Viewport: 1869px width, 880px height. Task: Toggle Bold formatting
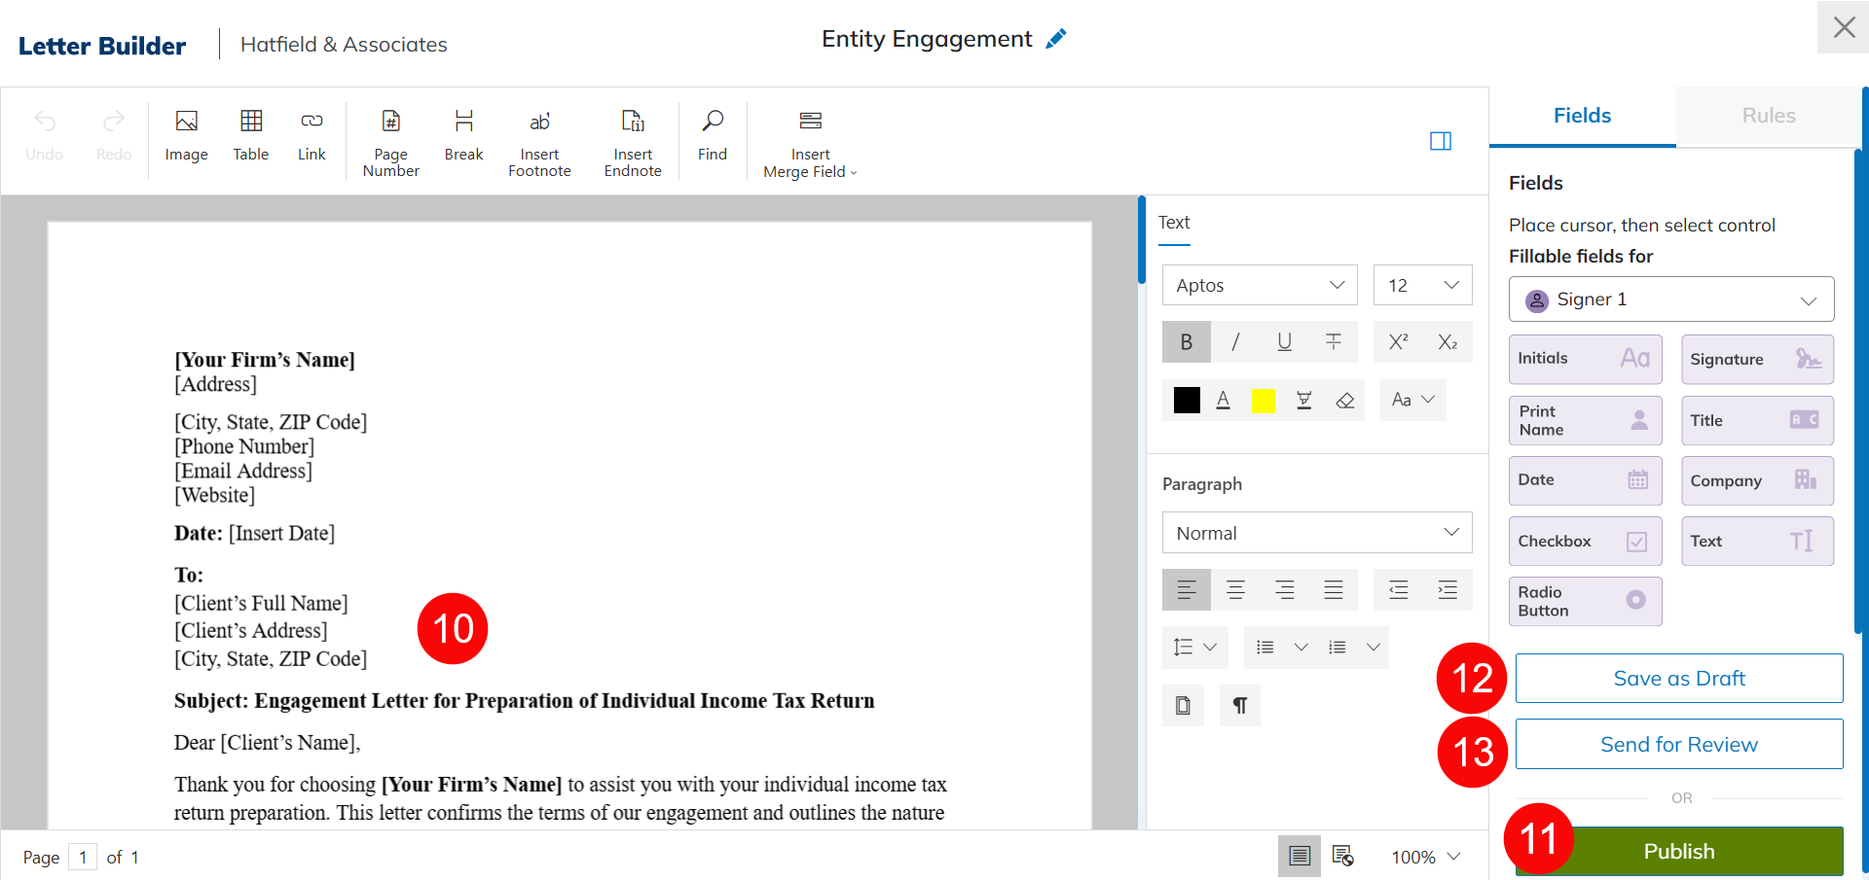[x=1186, y=342]
